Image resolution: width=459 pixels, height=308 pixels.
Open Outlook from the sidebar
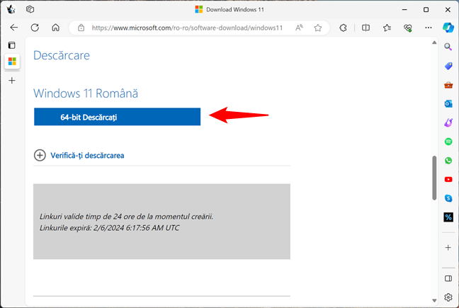[x=448, y=104]
